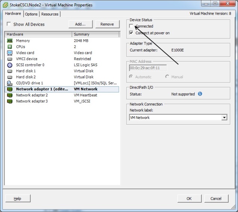Click the Help button

coord(18,199)
